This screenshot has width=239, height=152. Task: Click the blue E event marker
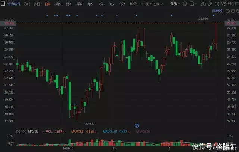pos(137,126)
